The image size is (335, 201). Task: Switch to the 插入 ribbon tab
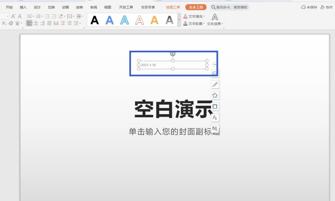click(x=23, y=7)
